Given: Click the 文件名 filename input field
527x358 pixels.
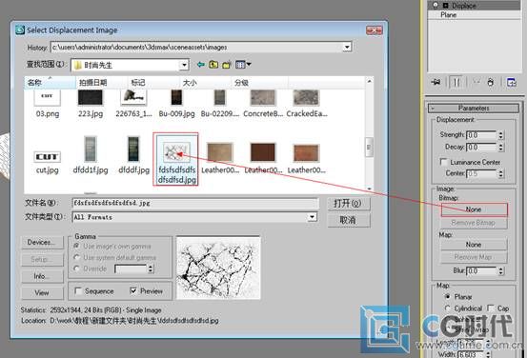Looking at the screenshot, I should 195,203.
